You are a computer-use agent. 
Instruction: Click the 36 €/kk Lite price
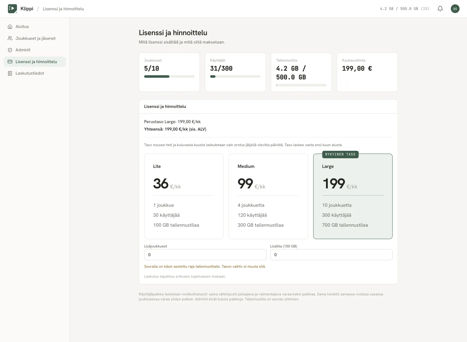click(x=167, y=183)
